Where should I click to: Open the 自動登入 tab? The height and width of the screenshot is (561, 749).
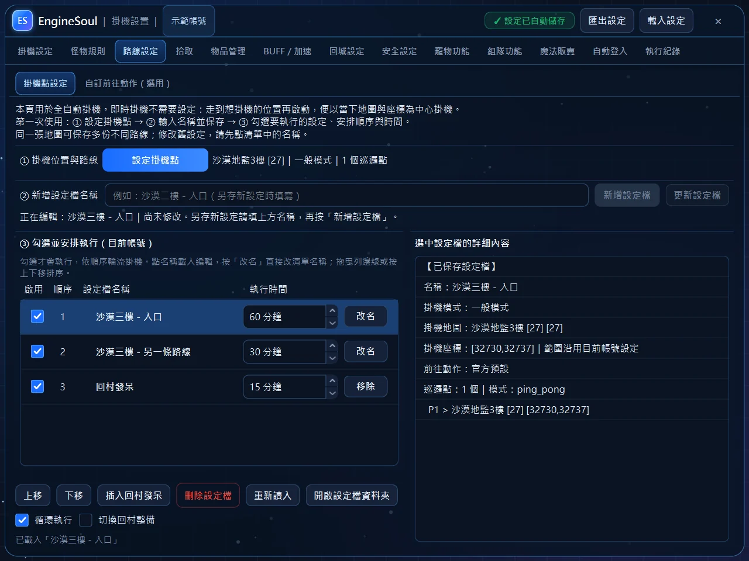(x=610, y=51)
